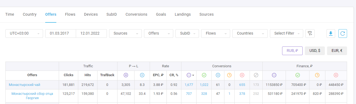Switch currency to EUR, €
Screen dimensions: 356x104
click(x=337, y=51)
